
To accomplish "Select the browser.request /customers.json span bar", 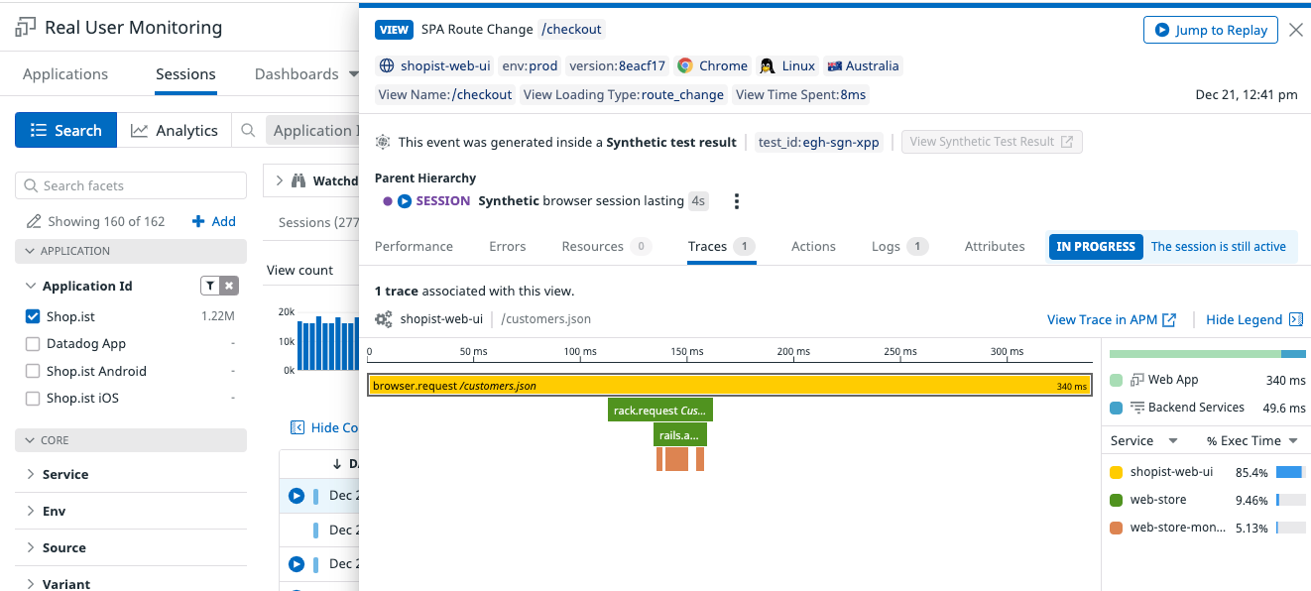I will point(730,386).
